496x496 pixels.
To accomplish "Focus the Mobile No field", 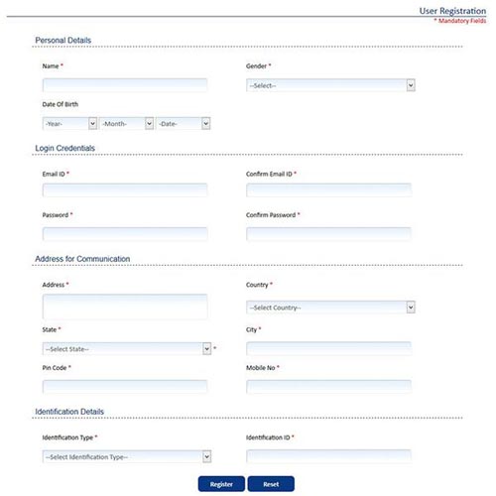I will 328,387.
